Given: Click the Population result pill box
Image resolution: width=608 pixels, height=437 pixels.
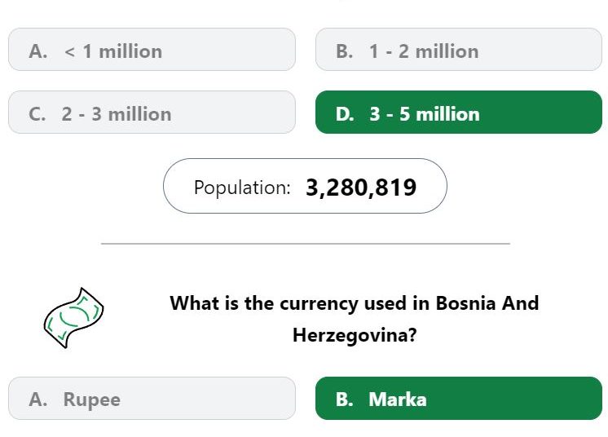Looking at the screenshot, I should click(x=305, y=186).
